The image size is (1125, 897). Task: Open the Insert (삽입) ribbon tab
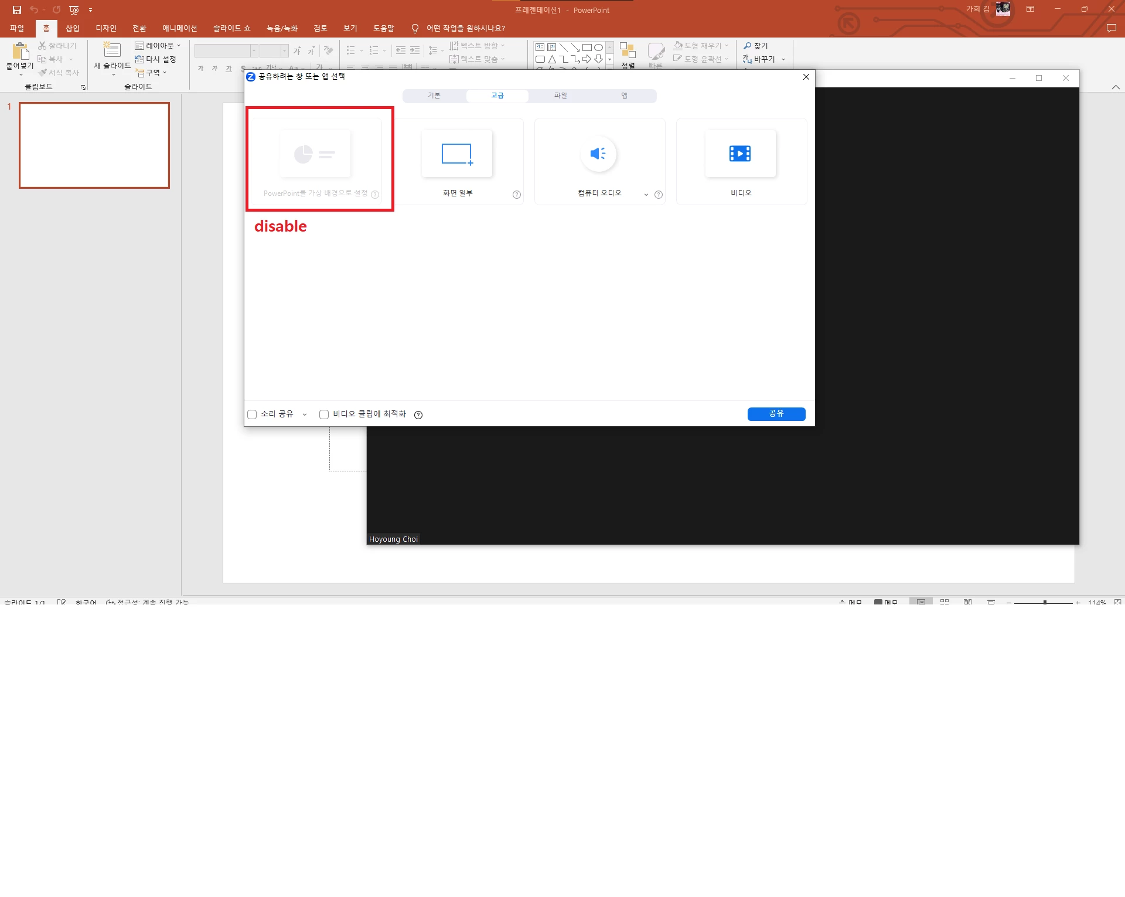73,28
